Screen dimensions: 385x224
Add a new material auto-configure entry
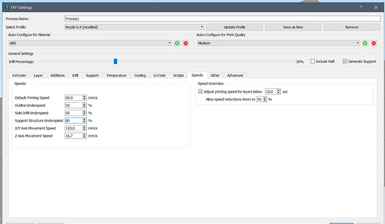(x=177, y=43)
